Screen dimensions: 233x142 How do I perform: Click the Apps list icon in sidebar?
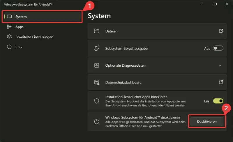pos(9,27)
